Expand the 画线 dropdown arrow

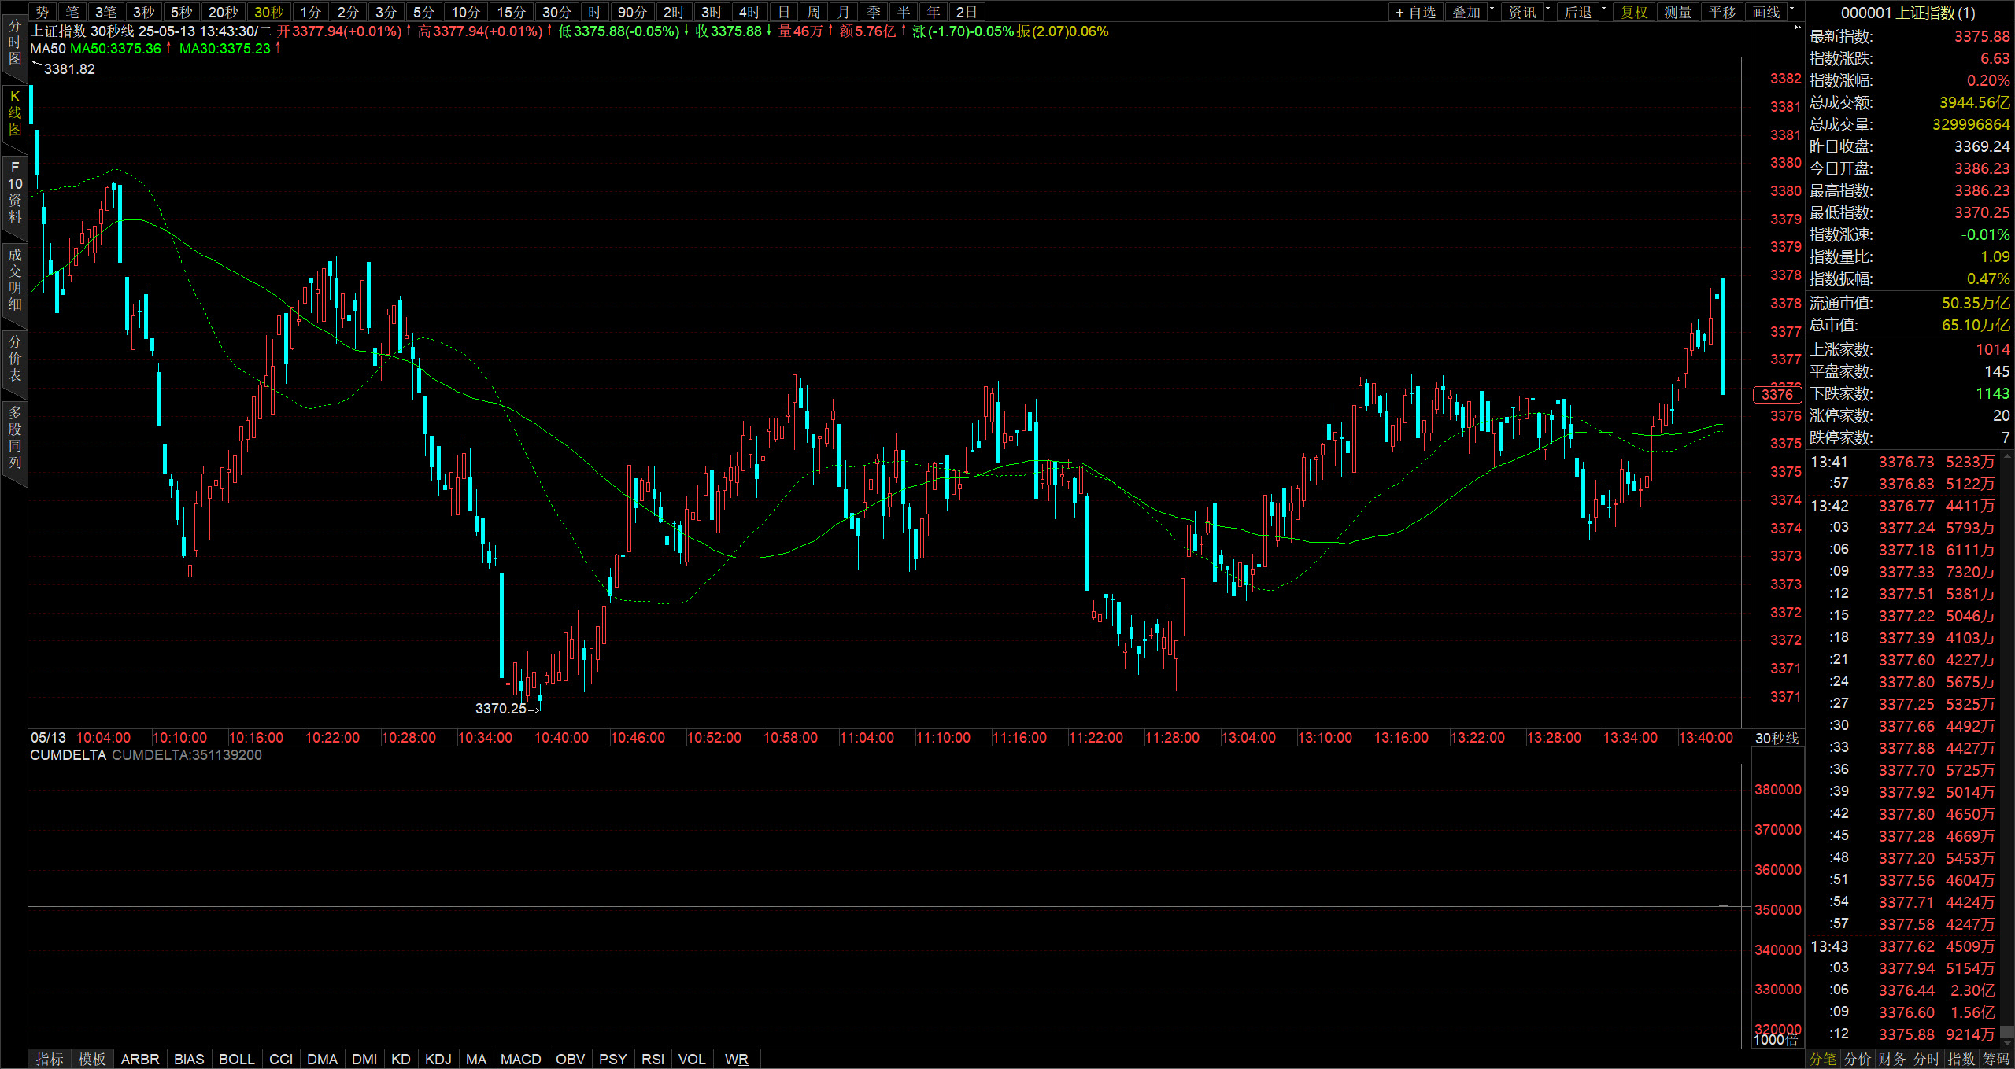tap(1791, 9)
